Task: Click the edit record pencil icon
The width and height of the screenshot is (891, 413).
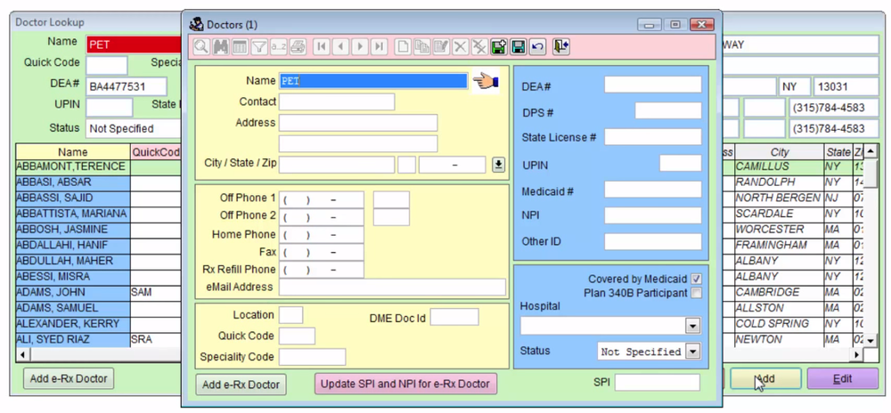Action: (441, 46)
